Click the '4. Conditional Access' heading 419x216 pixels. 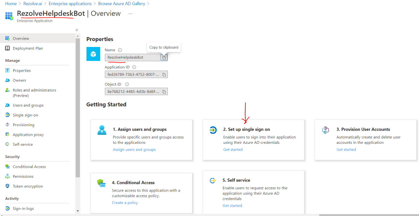(133, 183)
